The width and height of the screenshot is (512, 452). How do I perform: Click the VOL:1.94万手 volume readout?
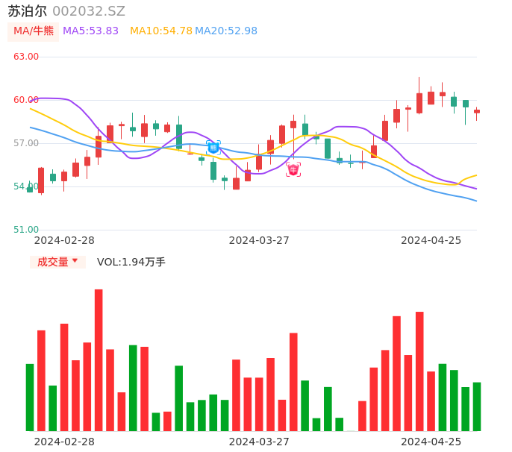tap(131, 262)
